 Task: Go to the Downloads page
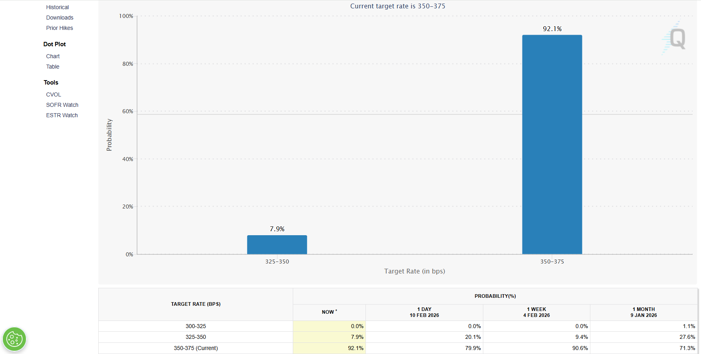(x=60, y=18)
